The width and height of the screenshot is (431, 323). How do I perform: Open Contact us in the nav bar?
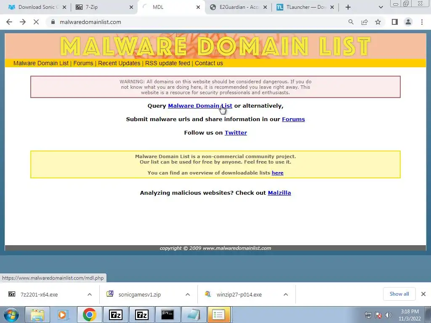point(209,63)
